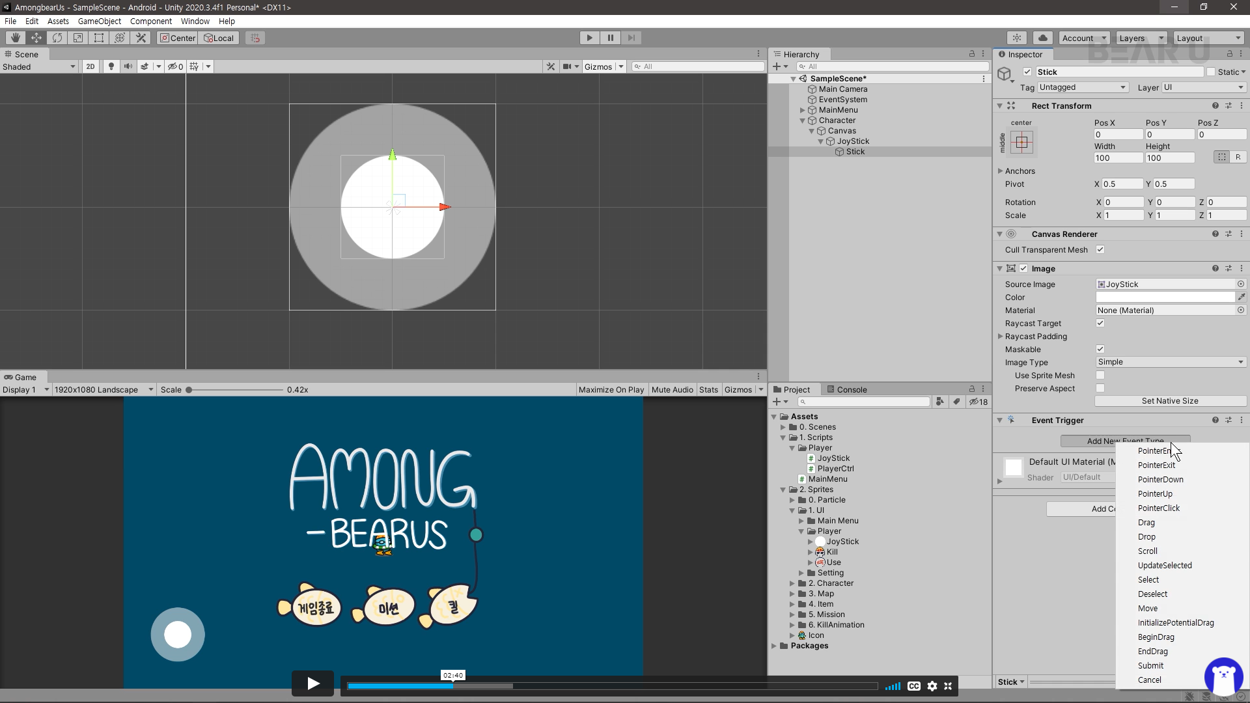
Task: Open custom editor tools
Action: coord(141,38)
